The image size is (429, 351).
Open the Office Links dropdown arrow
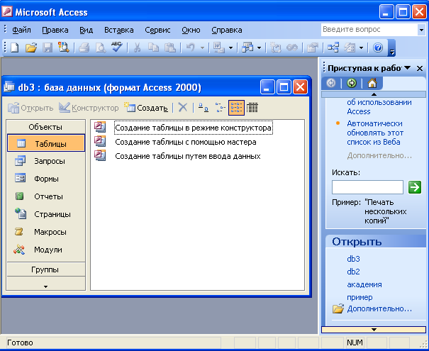231,48
